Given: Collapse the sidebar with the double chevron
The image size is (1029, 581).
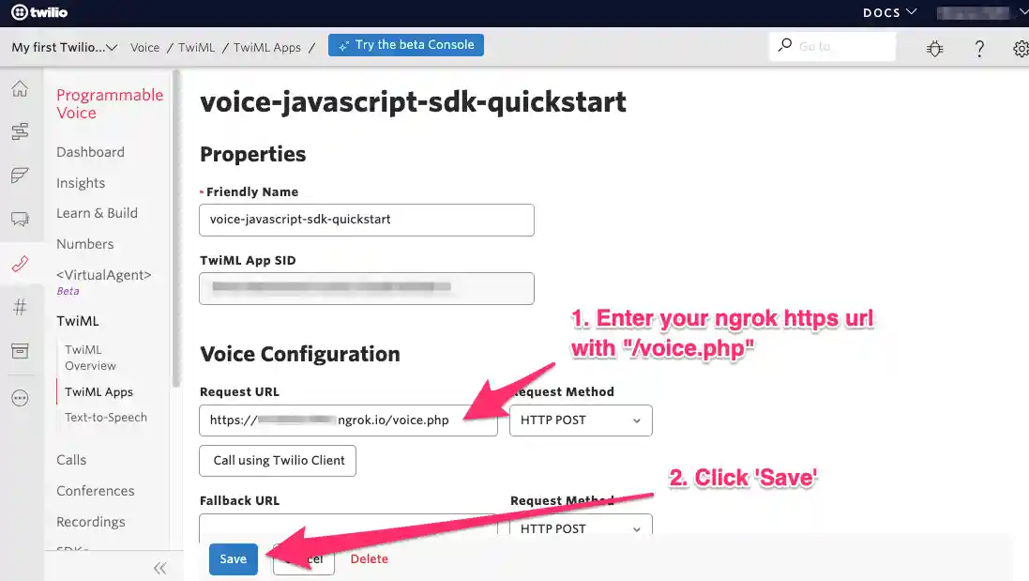Looking at the screenshot, I should tap(160, 568).
